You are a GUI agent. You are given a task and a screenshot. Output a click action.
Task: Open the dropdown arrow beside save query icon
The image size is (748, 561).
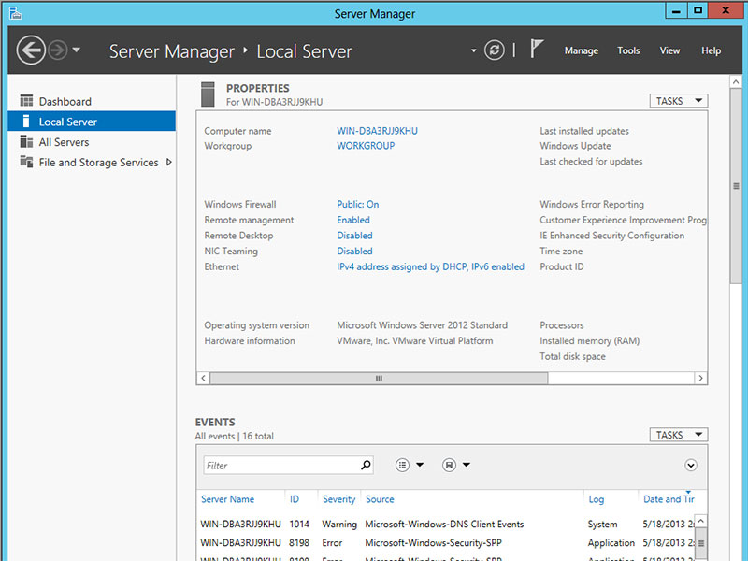[x=467, y=465]
